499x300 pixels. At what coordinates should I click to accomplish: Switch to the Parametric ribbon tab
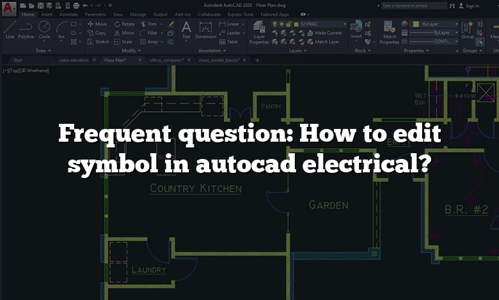(x=95, y=14)
